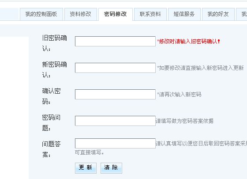Focus the 问题答案 input field
Image resolution: width=247 pixels, height=179 pixels.
pos(115,143)
